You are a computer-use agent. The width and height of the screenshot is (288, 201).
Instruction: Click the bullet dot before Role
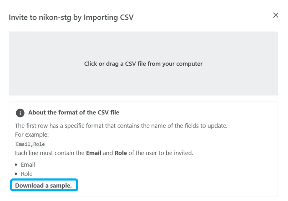[x=16, y=174]
